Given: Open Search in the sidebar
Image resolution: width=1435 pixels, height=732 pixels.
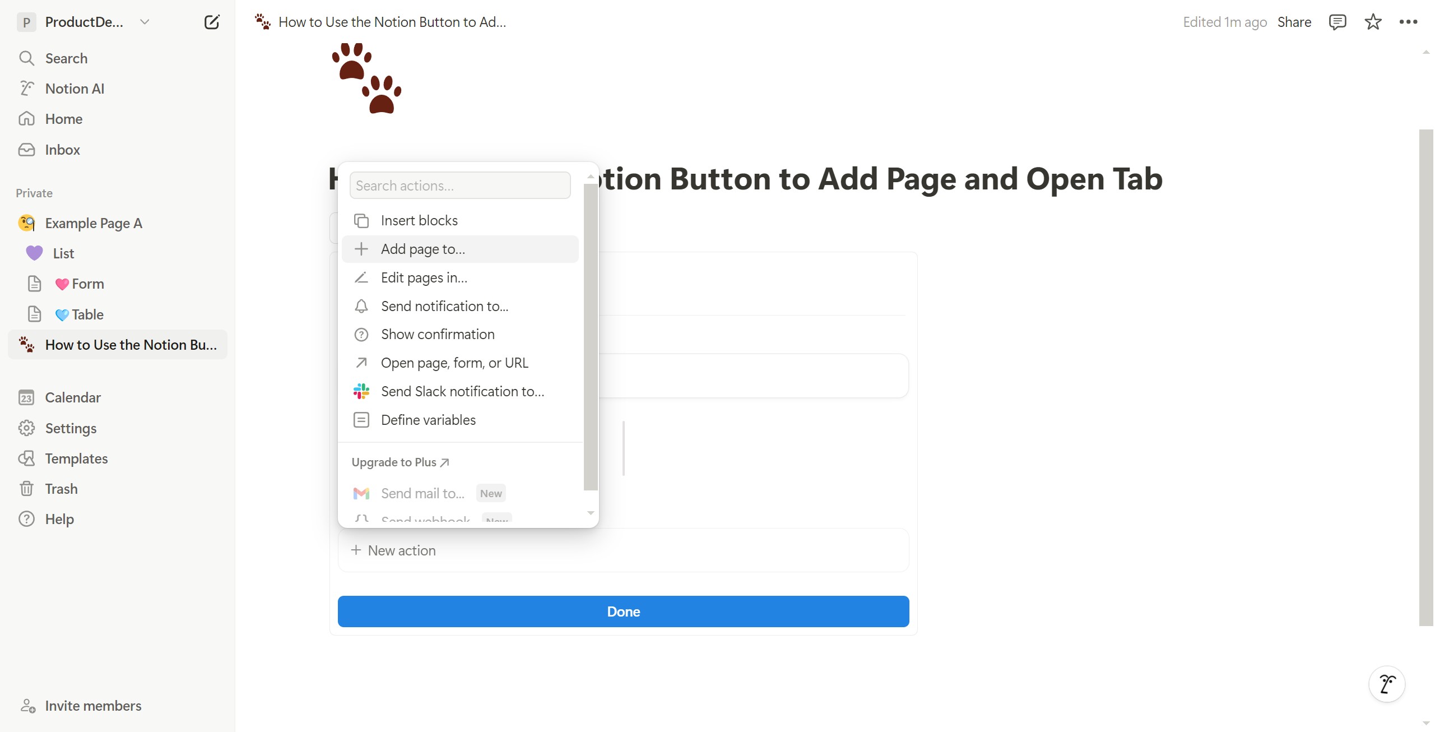Looking at the screenshot, I should click(118, 58).
